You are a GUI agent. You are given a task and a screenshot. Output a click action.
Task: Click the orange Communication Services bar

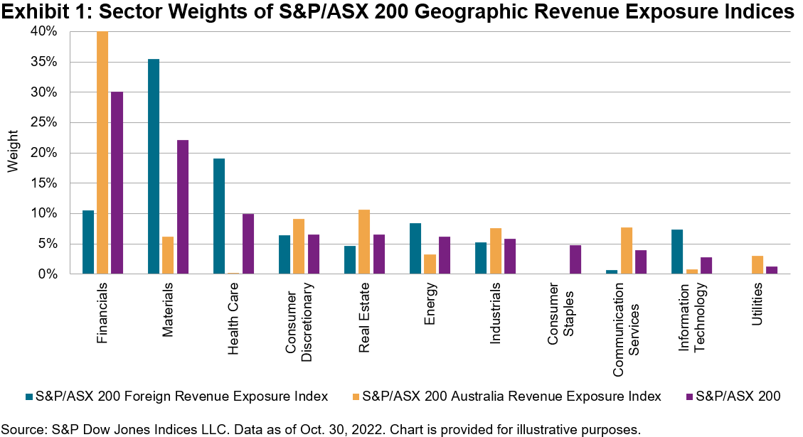click(626, 250)
